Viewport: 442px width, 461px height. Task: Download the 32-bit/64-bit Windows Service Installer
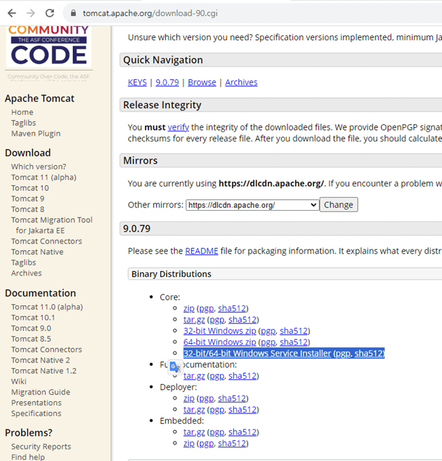(x=257, y=354)
